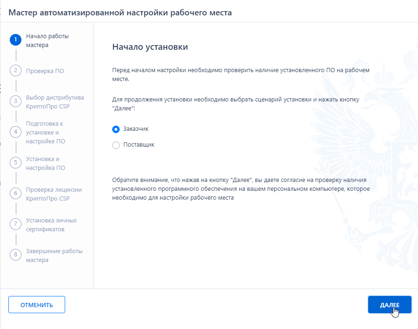
Task: Jump to Завершение работы мастера step
Action: click(54, 255)
